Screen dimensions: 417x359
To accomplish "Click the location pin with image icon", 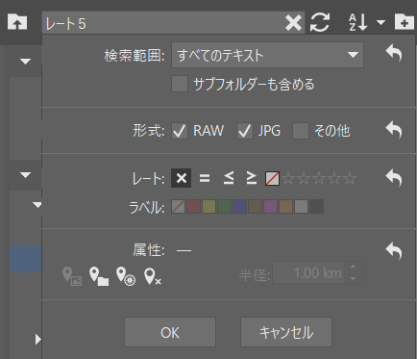I will [72, 276].
